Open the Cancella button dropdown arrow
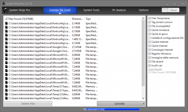188x112 pixels. click(x=143, y=103)
